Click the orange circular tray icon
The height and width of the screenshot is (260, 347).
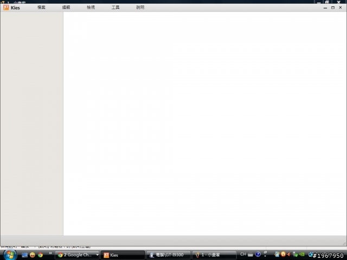tap(283, 254)
